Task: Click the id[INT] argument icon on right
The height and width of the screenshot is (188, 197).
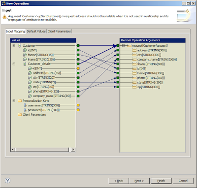Action: coord(134,68)
